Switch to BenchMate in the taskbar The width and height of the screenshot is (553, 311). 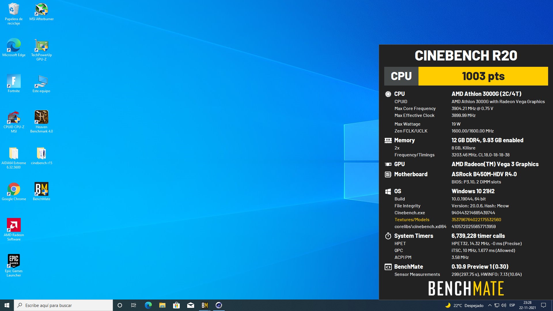204,305
